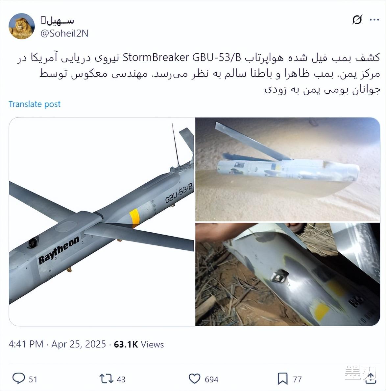Open the Grok slash-circle icon
Image resolution: width=386 pixels, height=391 pixels.
point(357,20)
